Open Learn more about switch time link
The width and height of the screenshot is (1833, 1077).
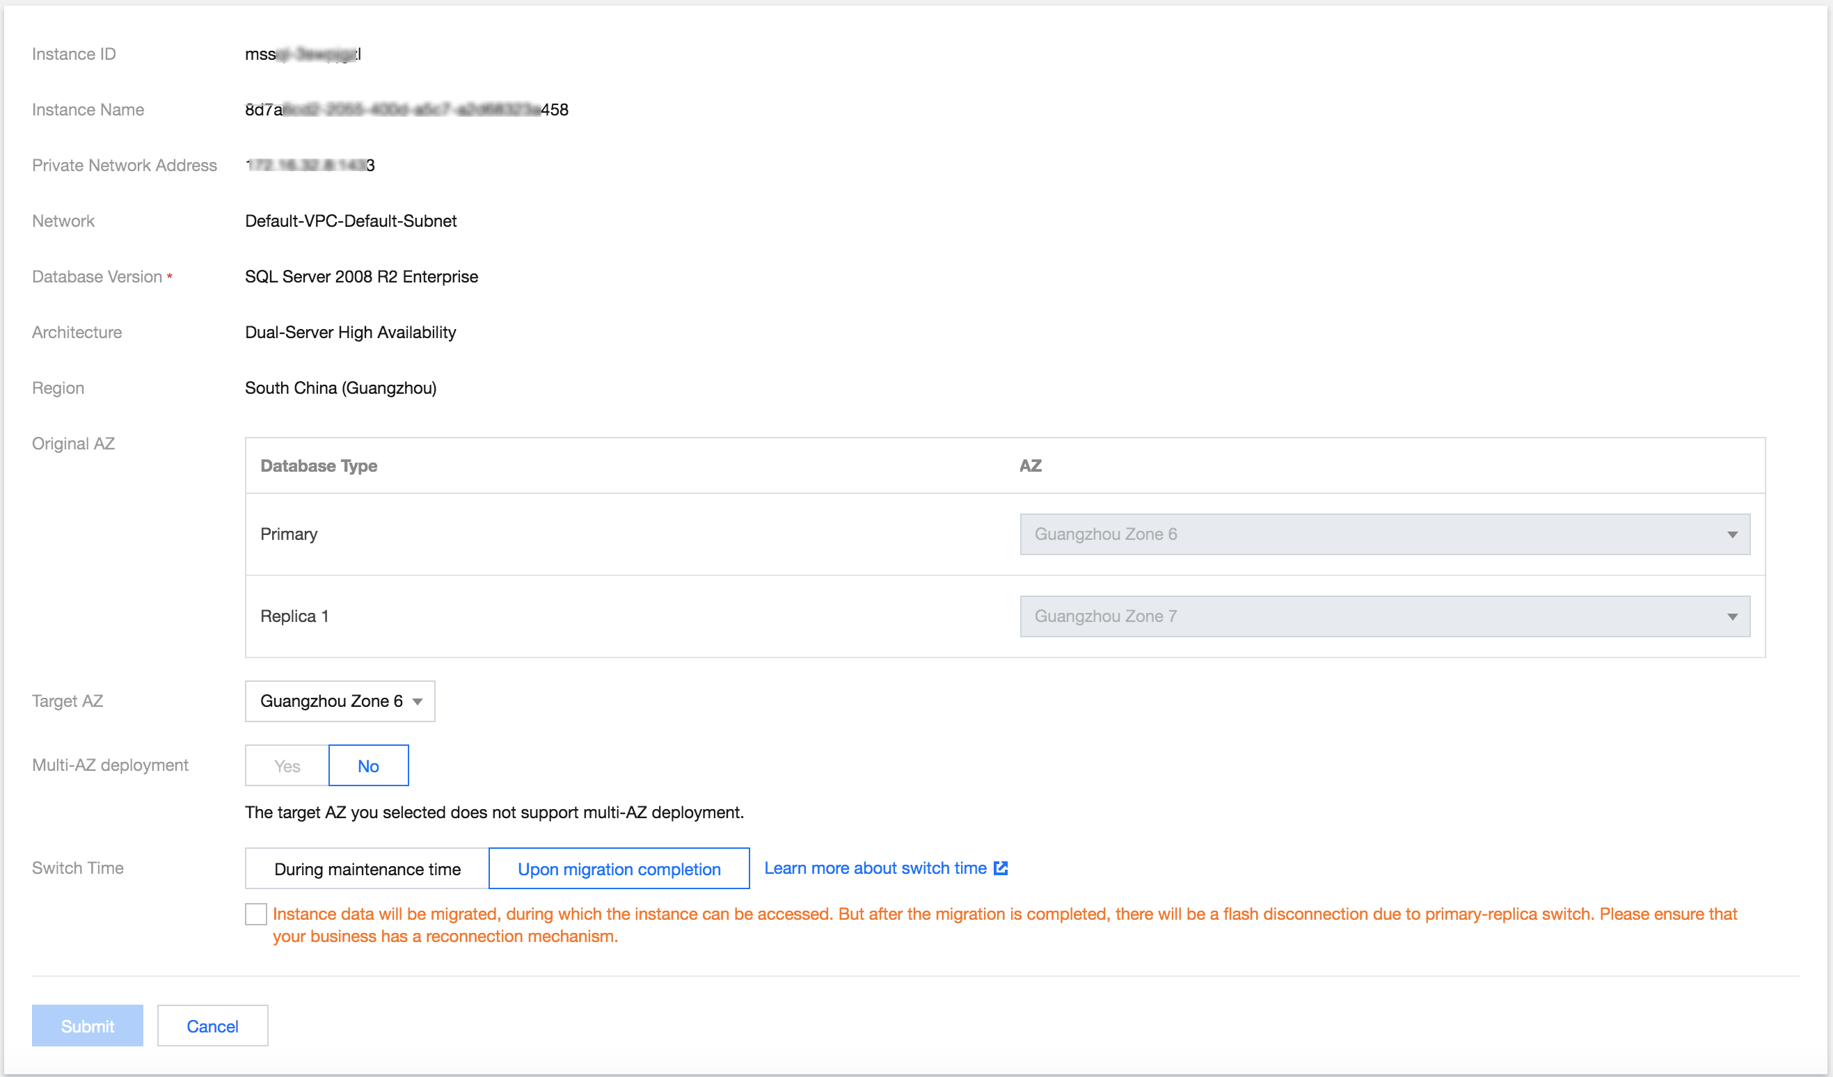point(875,868)
